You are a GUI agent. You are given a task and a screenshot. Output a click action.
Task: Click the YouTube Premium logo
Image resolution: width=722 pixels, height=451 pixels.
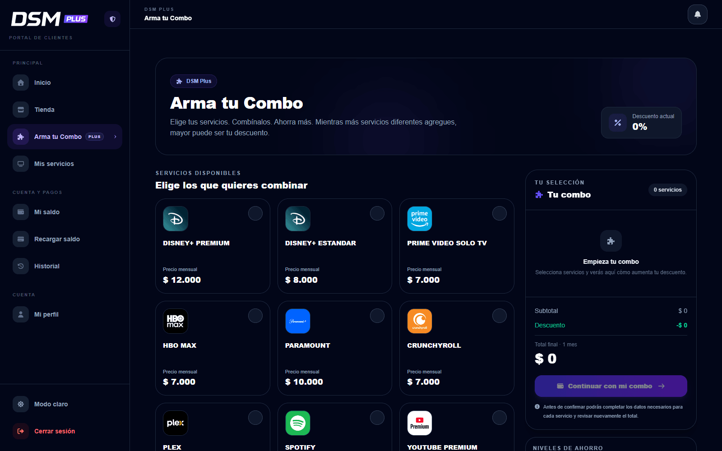pyautogui.click(x=420, y=423)
